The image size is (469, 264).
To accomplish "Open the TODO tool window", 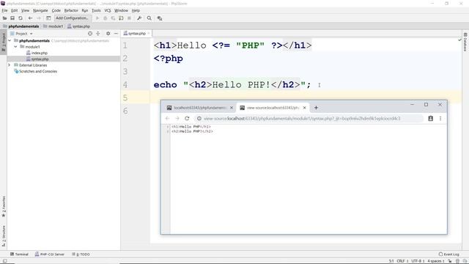I will point(81,254).
